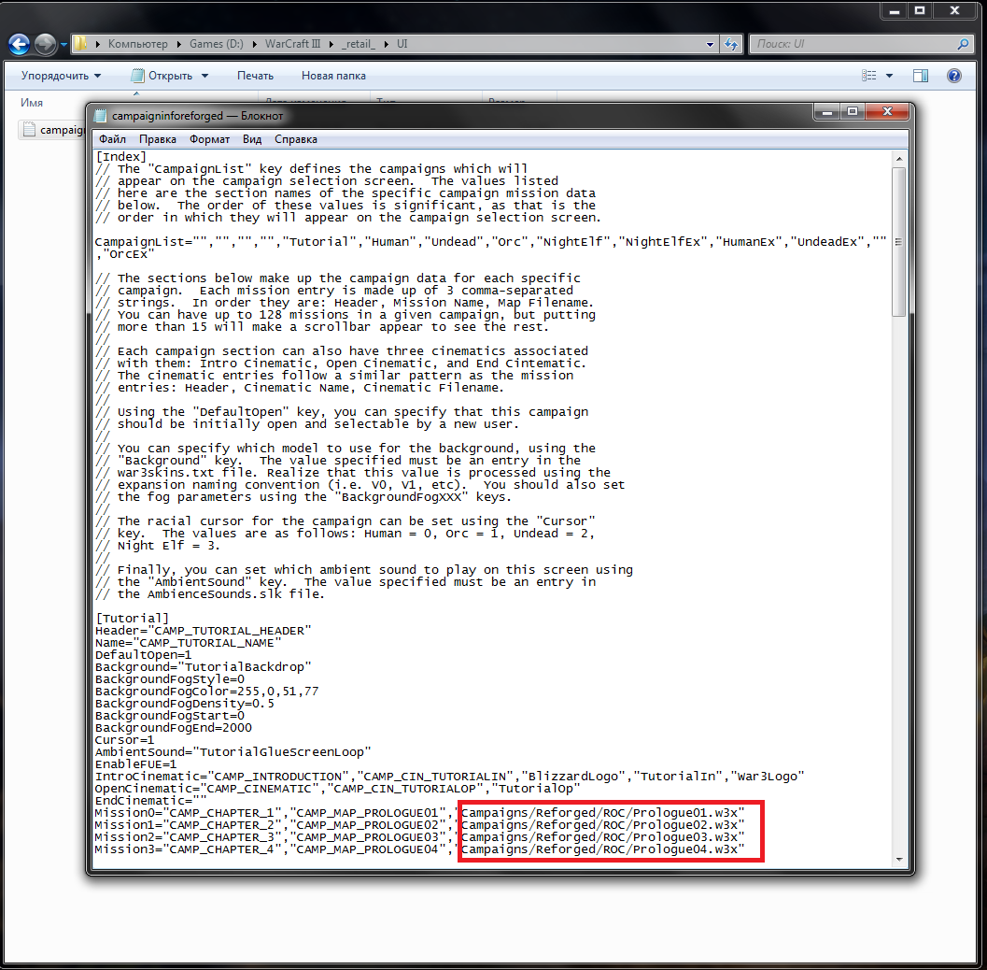Place cursor on BackgroundFogDensity=0.5 line
987x970 pixels.
pyautogui.click(x=185, y=704)
